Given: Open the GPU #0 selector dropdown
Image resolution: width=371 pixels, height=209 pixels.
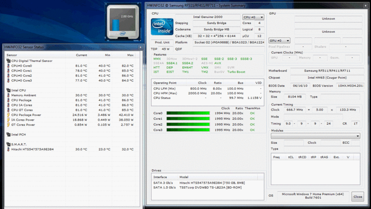Looking at the screenshot, I should [x=279, y=41].
